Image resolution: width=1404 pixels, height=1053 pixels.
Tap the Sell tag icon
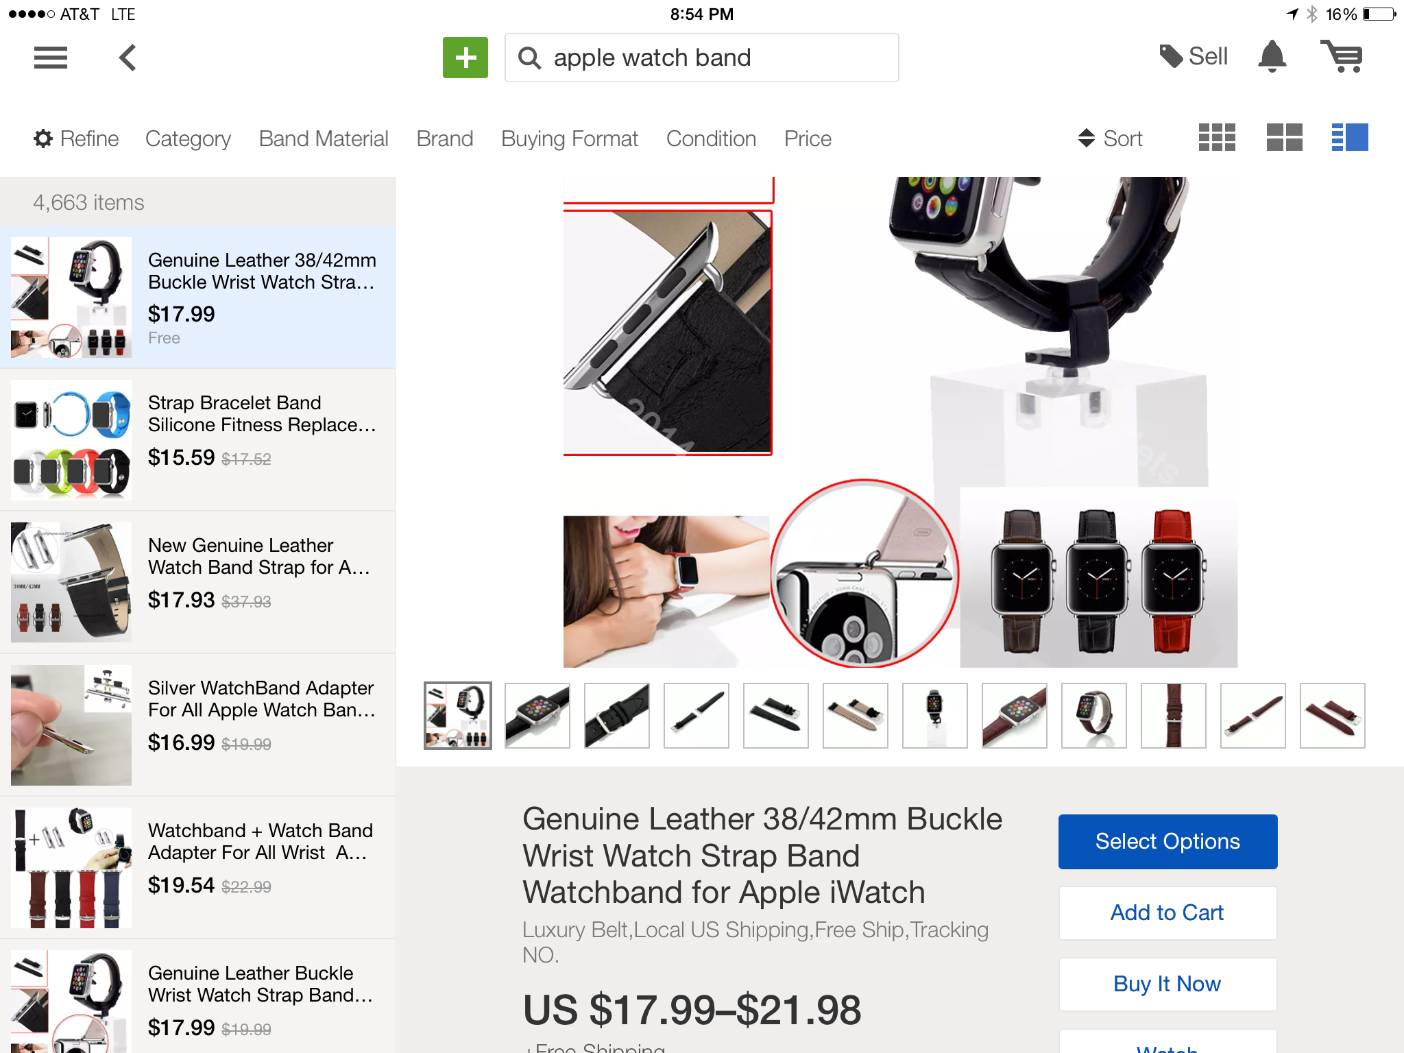pyautogui.click(x=1171, y=56)
